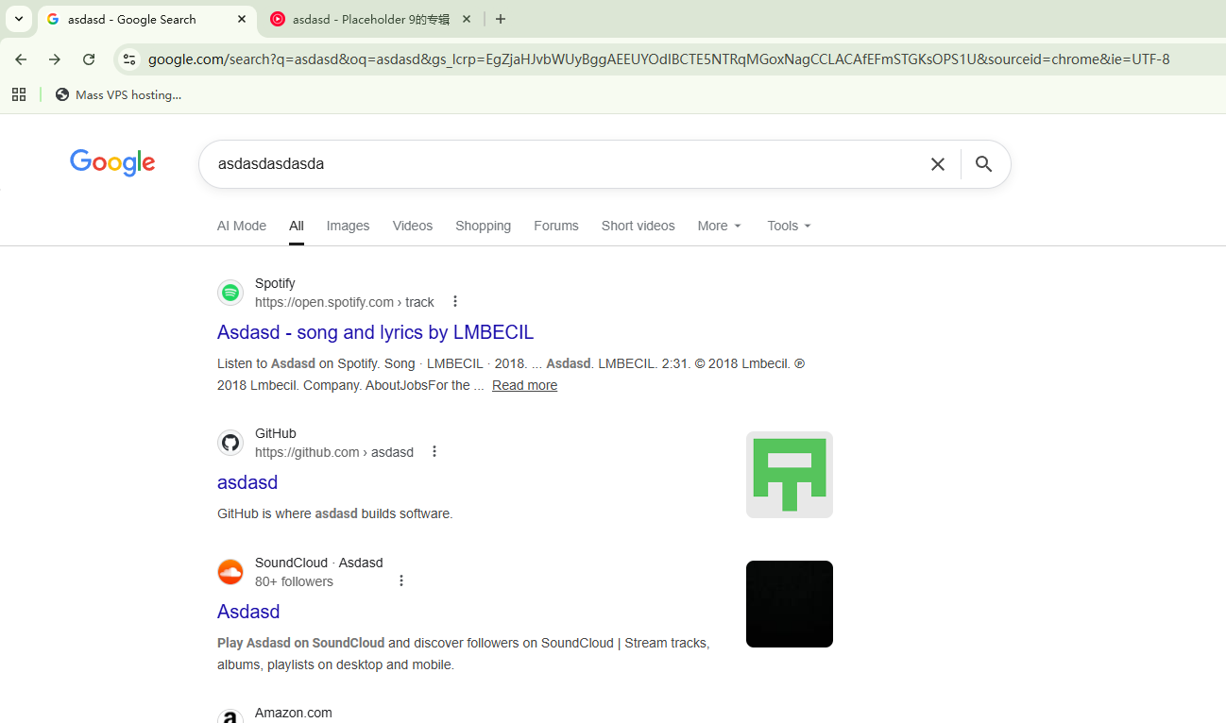Click the Google logo
The height and width of the screenshot is (723, 1226).
(112, 163)
